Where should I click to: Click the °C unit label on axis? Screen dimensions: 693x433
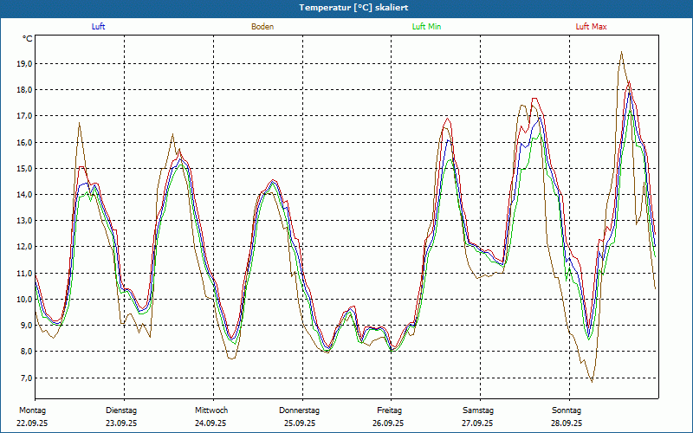coord(28,39)
